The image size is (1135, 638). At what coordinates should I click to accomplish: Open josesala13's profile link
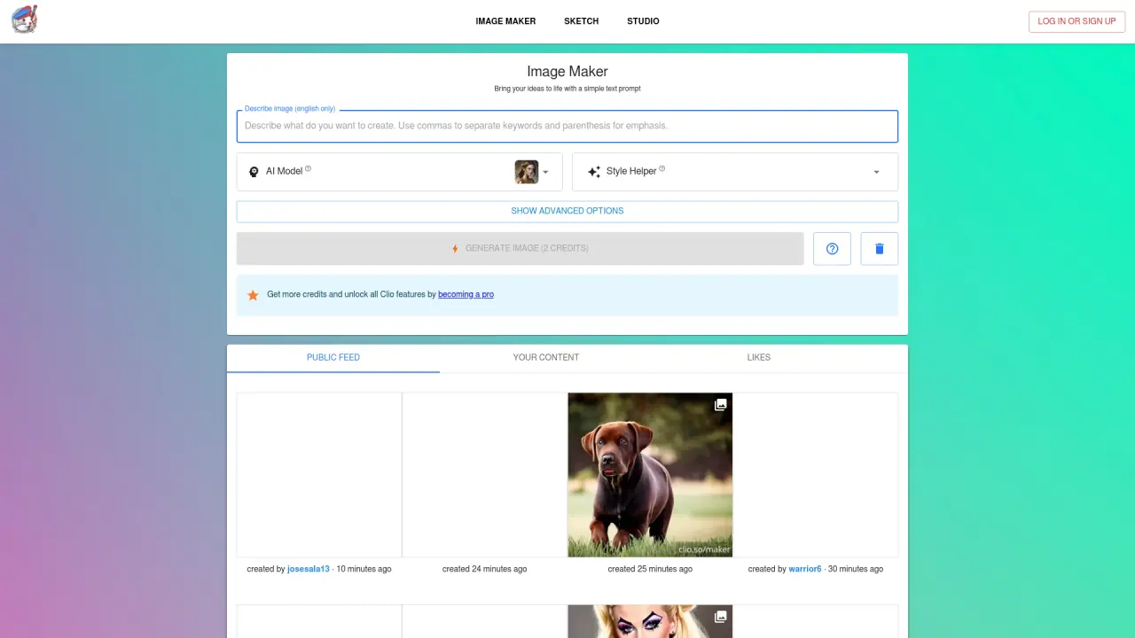tap(309, 569)
